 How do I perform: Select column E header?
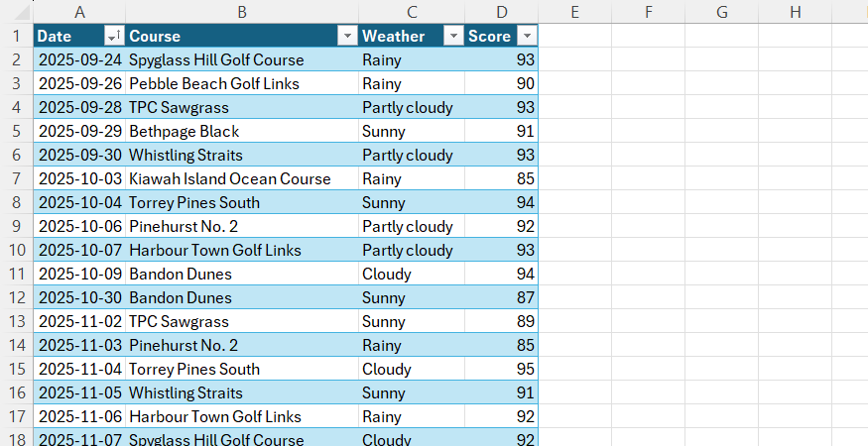click(574, 12)
